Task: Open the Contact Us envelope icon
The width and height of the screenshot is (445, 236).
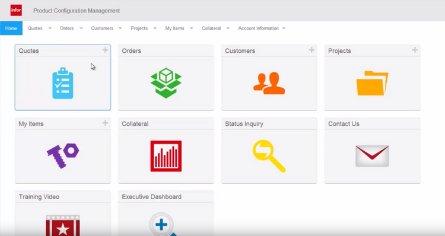Action: 372,156
